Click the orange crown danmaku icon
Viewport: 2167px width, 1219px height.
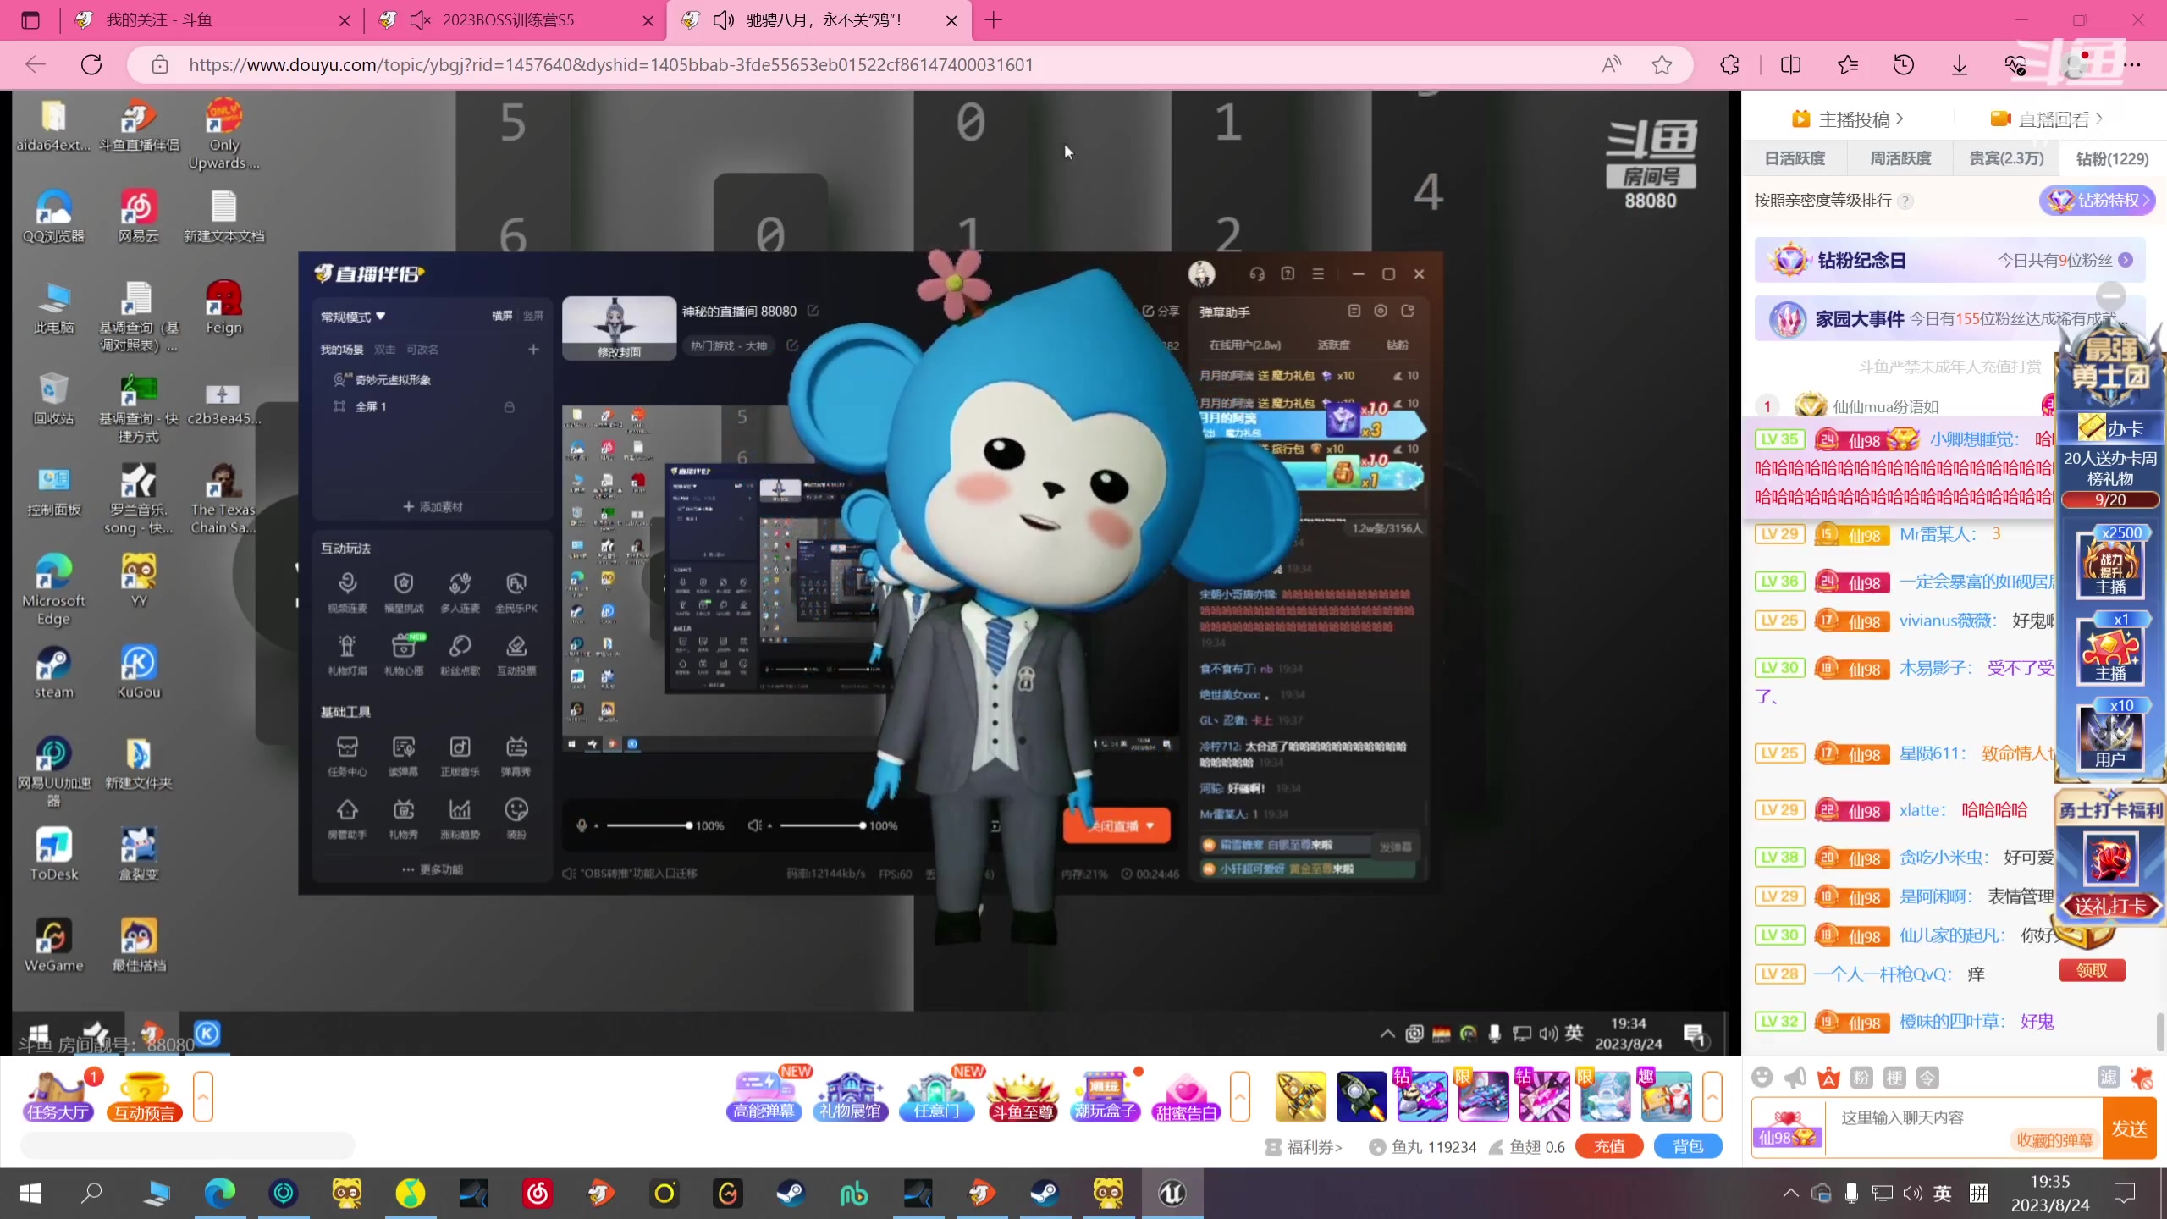coord(1828,1078)
